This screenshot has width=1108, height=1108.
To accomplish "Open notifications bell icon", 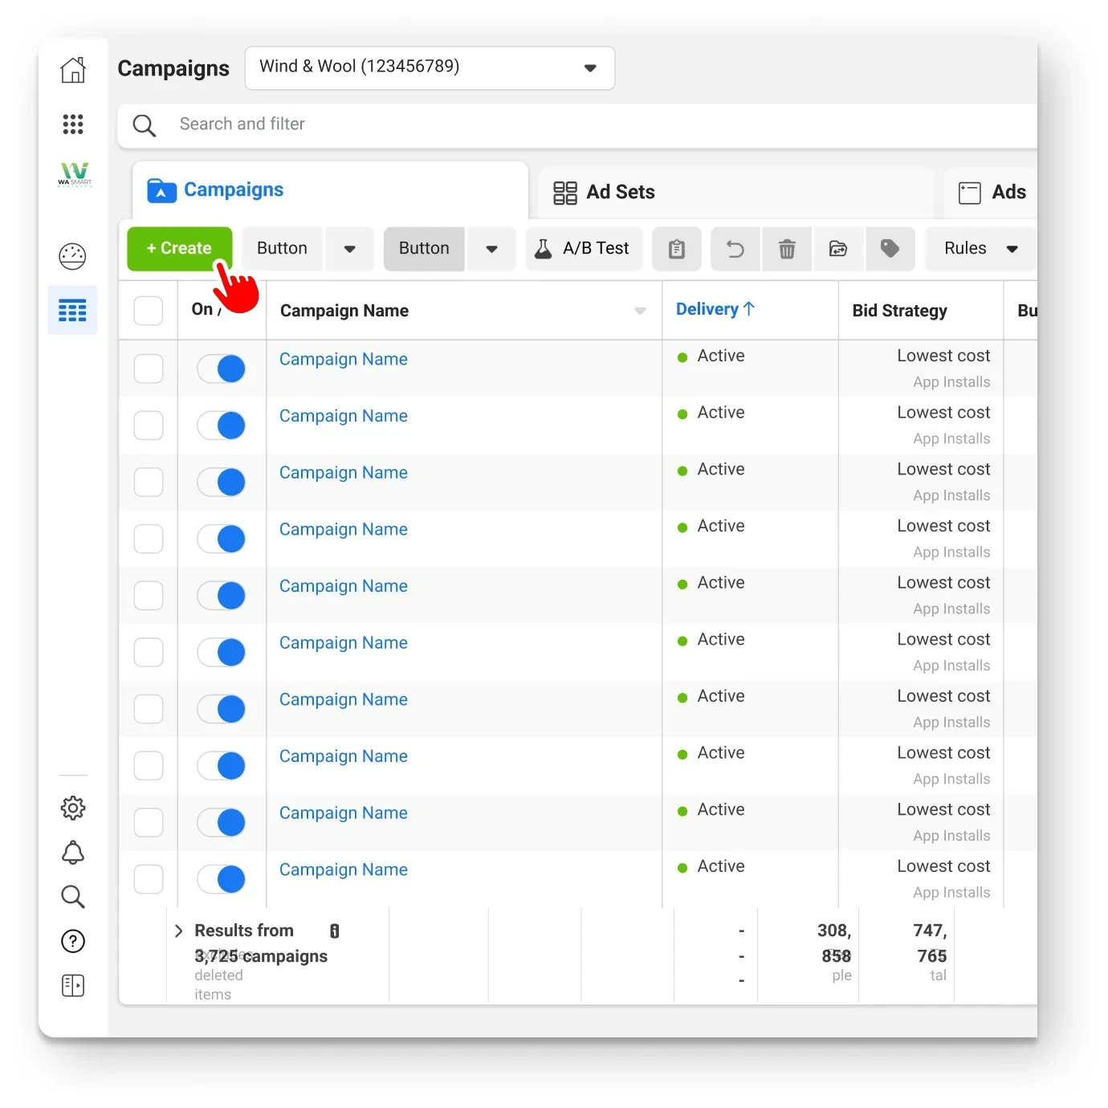I will [x=73, y=852].
